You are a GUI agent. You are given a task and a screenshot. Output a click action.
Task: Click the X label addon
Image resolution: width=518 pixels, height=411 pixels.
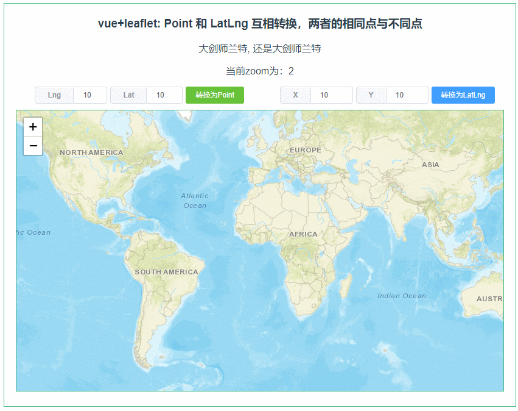tap(295, 95)
